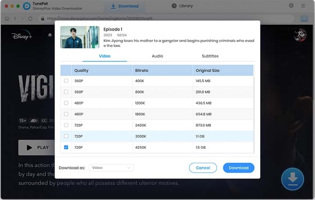Click the floating blue download icon
Image resolution: width=315 pixels, height=200 pixels.
click(x=292, y=179)
